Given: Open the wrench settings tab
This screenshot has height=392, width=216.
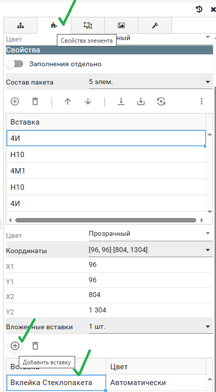Looking at the screenshot, I should (155, 25).
